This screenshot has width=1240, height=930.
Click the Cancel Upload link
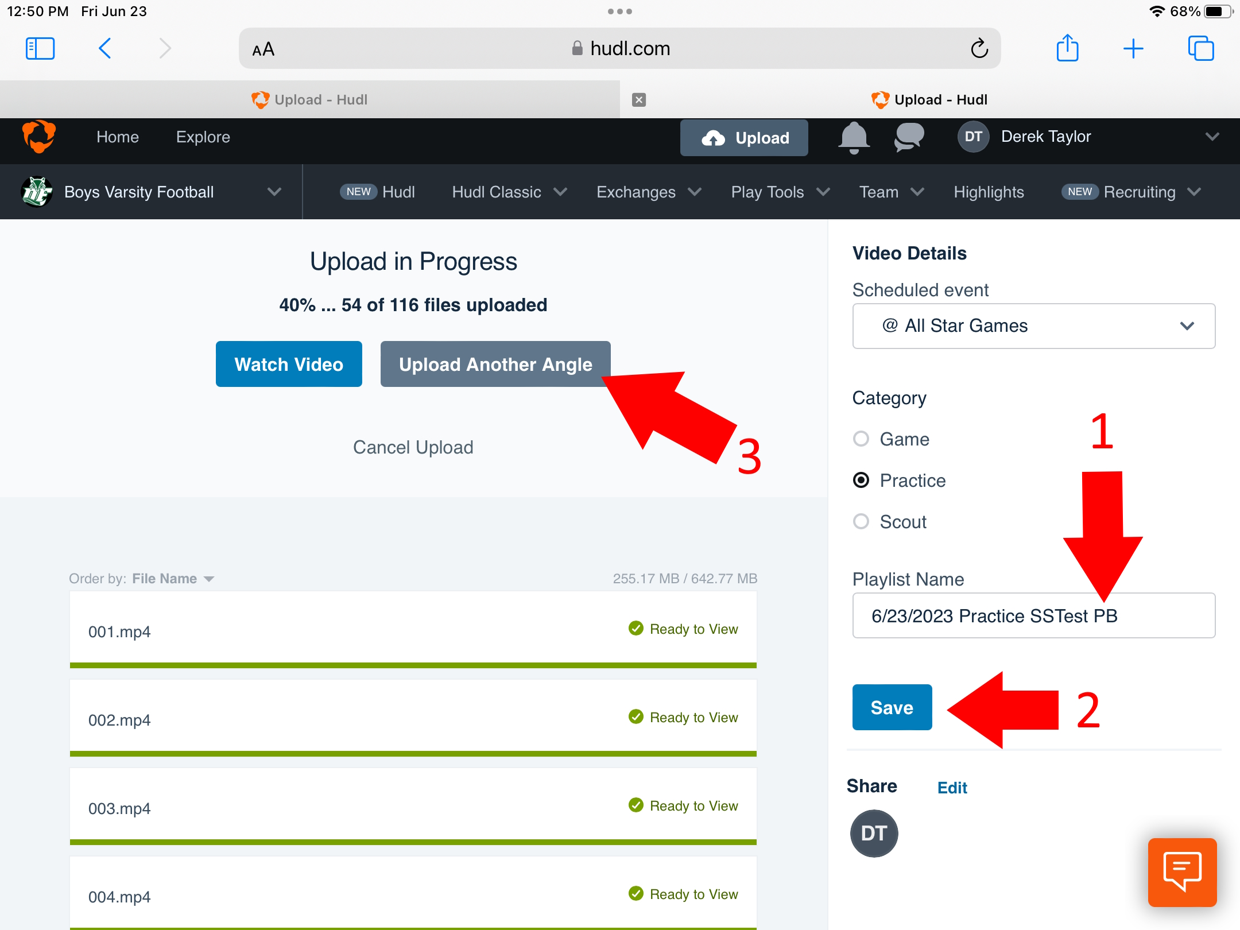click(x=413, y=447)
